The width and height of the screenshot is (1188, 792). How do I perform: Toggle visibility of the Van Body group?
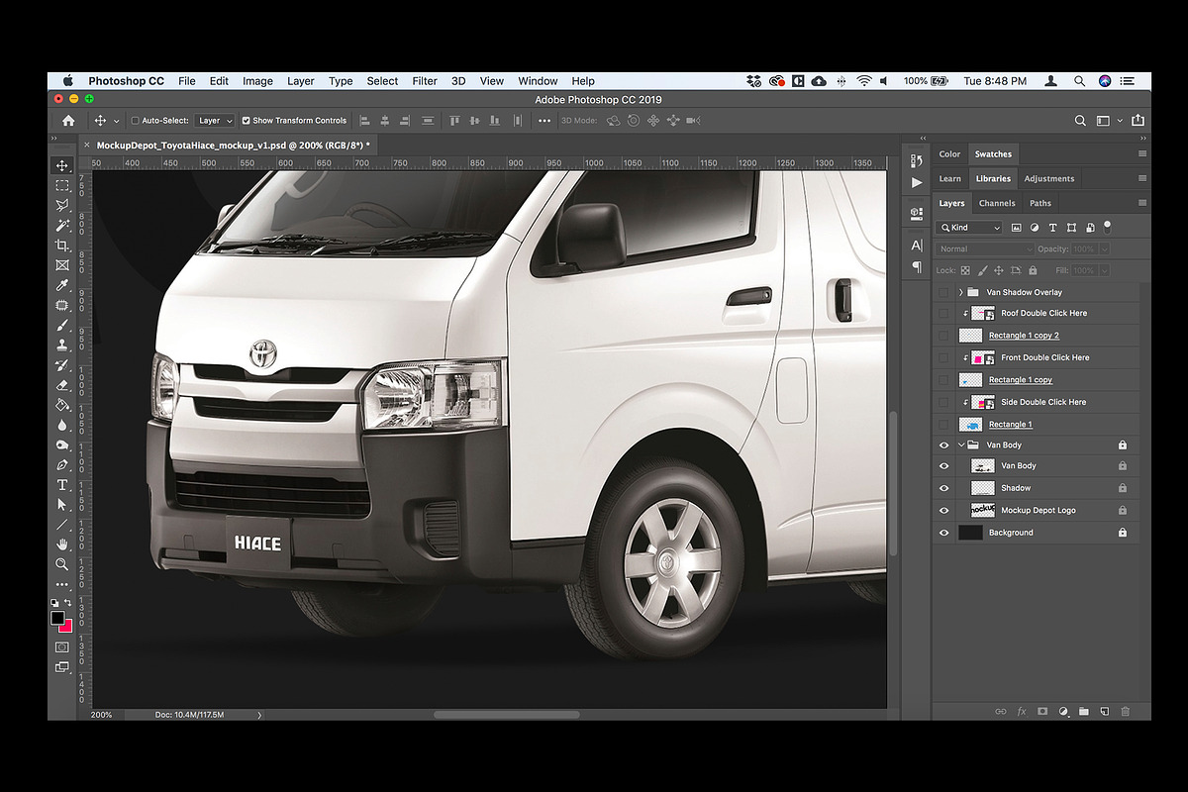[x=942, y=445]
